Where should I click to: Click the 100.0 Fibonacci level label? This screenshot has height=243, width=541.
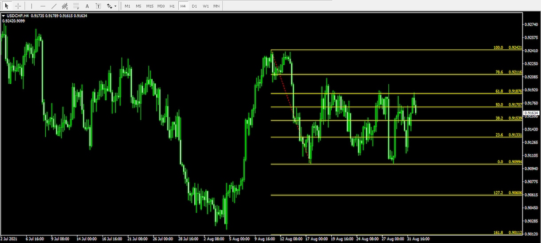coord(498,47)
